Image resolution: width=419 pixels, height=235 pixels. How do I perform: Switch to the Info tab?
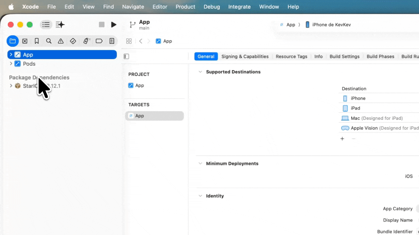(x=319, y=56)
